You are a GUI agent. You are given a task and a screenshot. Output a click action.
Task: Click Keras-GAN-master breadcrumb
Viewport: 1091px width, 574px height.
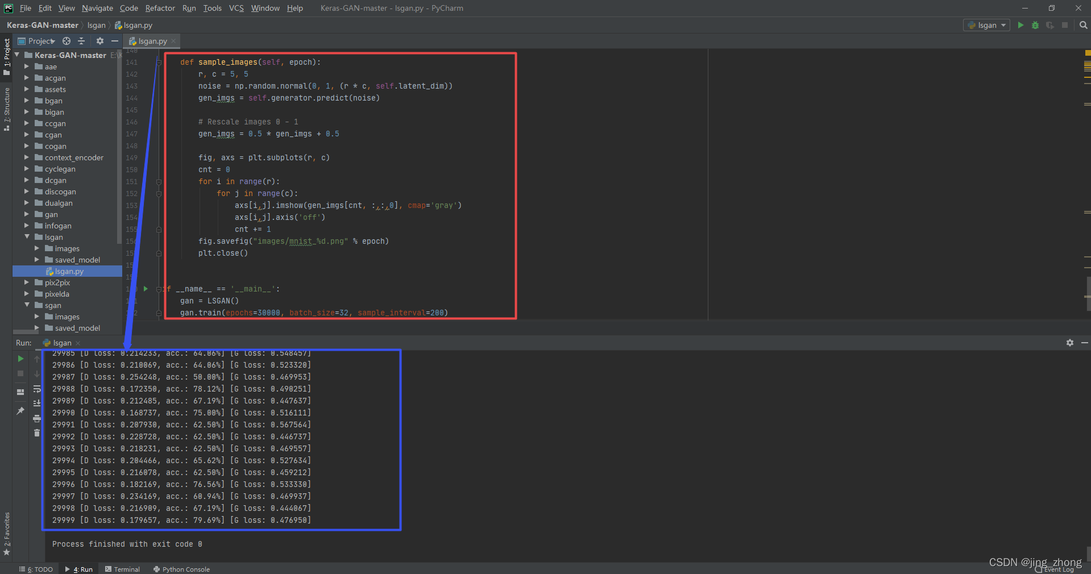pos(43,25)
